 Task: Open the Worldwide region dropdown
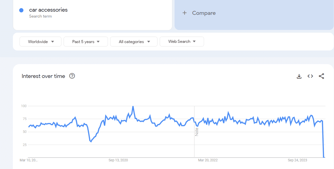[40, 42]
